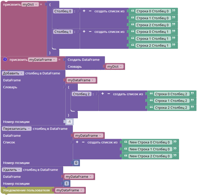Remove item from the Столбец 1 list with minus
The height and width of the screenshot is (195, 198).
tap(90, 32)
